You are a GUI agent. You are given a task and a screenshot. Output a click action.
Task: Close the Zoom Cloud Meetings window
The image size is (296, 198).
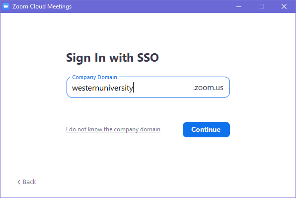[x=284, y=6]
